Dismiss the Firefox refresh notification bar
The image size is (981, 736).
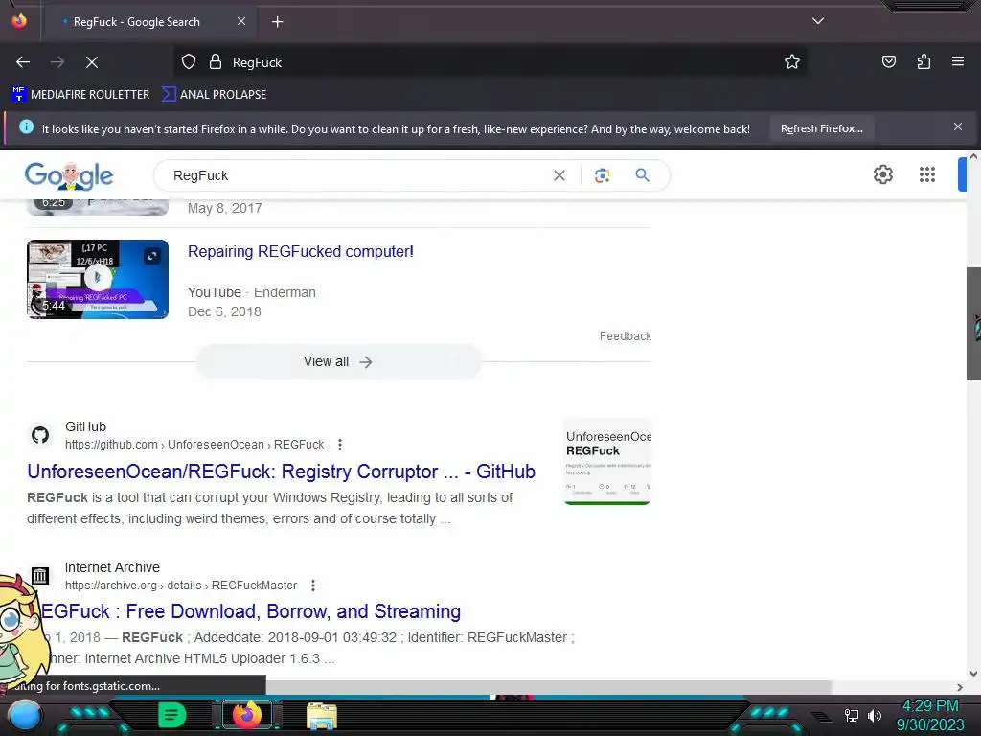pyautogui.click(x=958, y=127)
